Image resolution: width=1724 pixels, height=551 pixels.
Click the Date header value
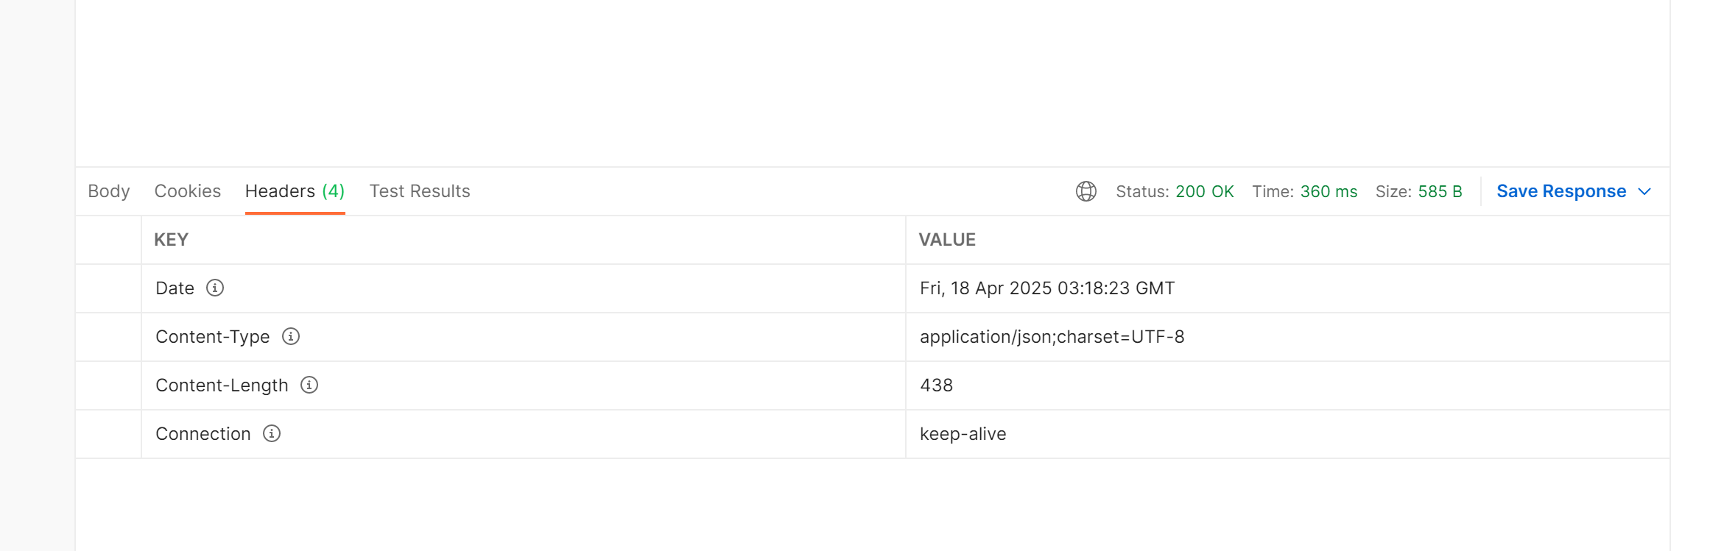[1046, 288]
